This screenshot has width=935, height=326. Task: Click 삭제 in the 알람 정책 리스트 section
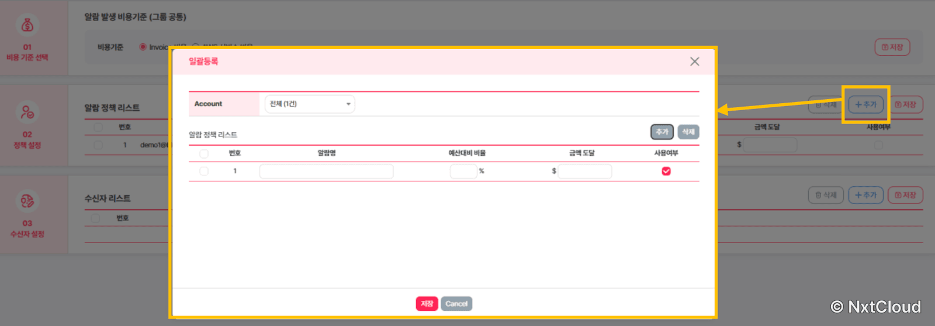(x=826, y=104)
